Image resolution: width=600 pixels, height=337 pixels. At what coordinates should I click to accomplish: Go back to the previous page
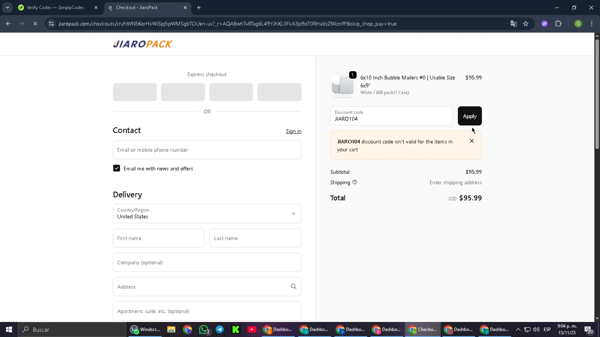click(8, 24)
